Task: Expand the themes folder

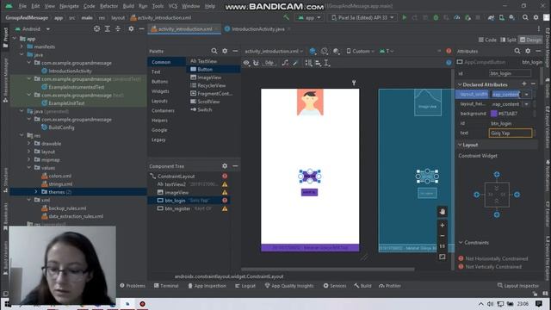Action: click(36, 192)
